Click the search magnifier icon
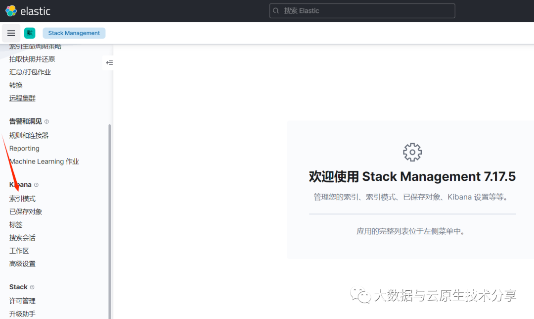Viewport: 534px width, 319px height. tap(276, 11)
